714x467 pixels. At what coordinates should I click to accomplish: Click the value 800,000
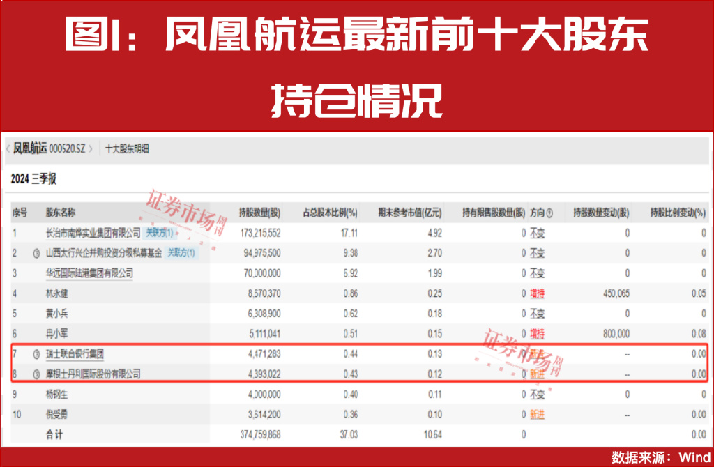pos(616,334)
